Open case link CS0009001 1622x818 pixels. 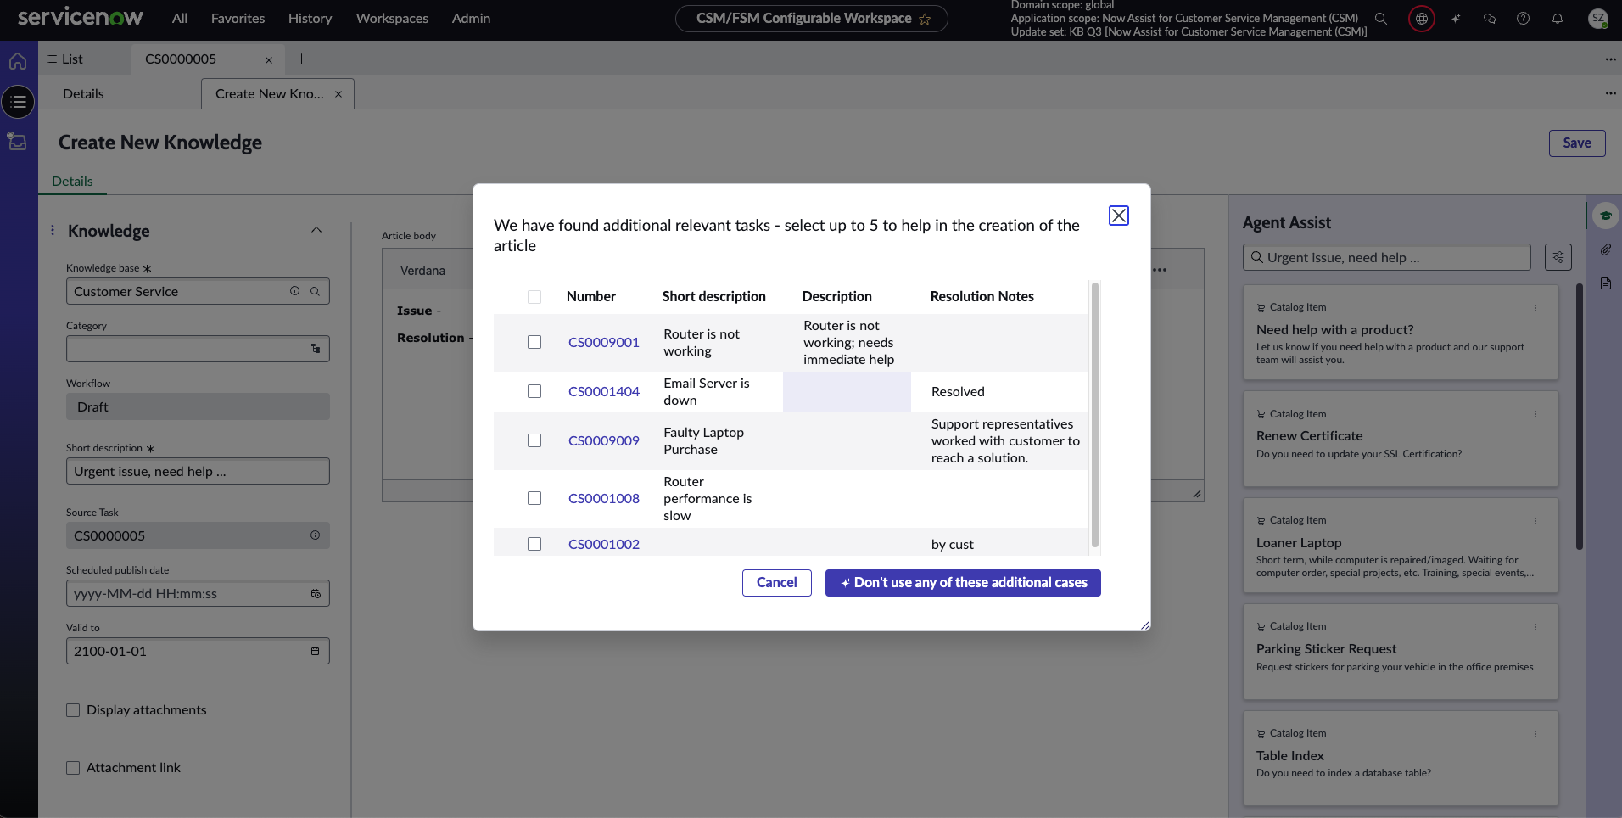point(604,342)
